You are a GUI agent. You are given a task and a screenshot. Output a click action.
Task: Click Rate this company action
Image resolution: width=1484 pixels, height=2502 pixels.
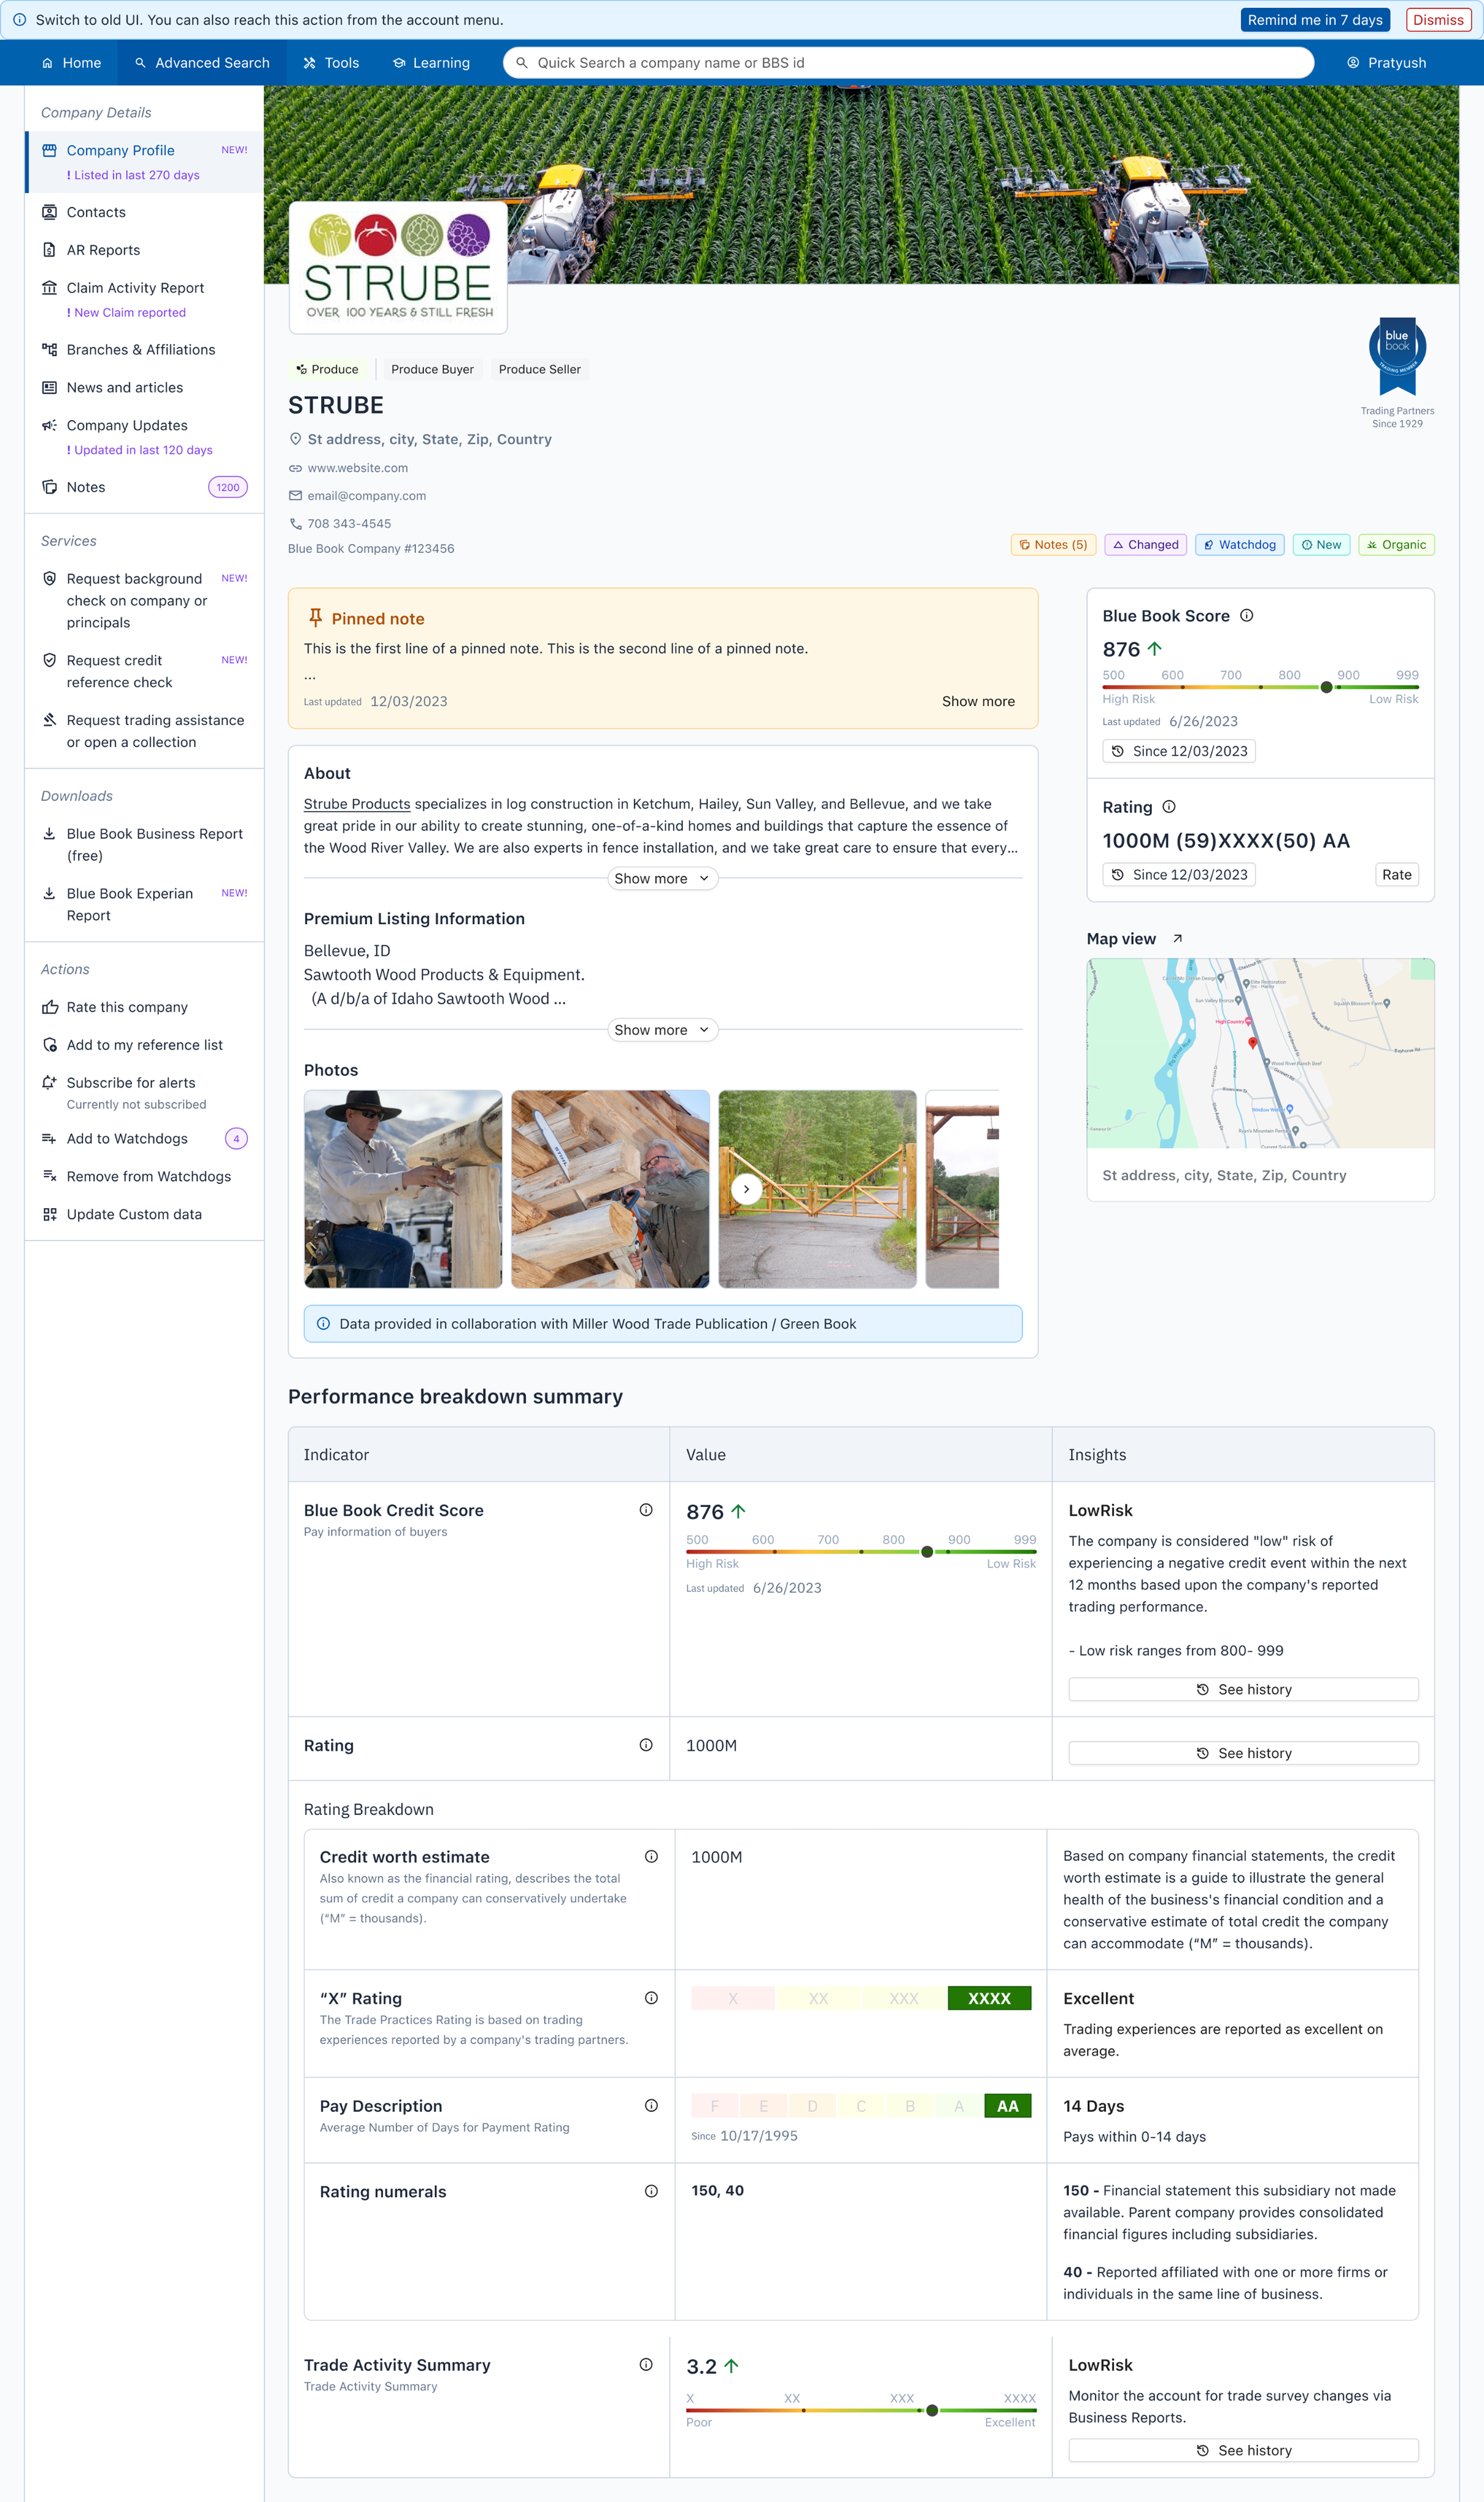pyautogui.click(x=144, y=1007)
